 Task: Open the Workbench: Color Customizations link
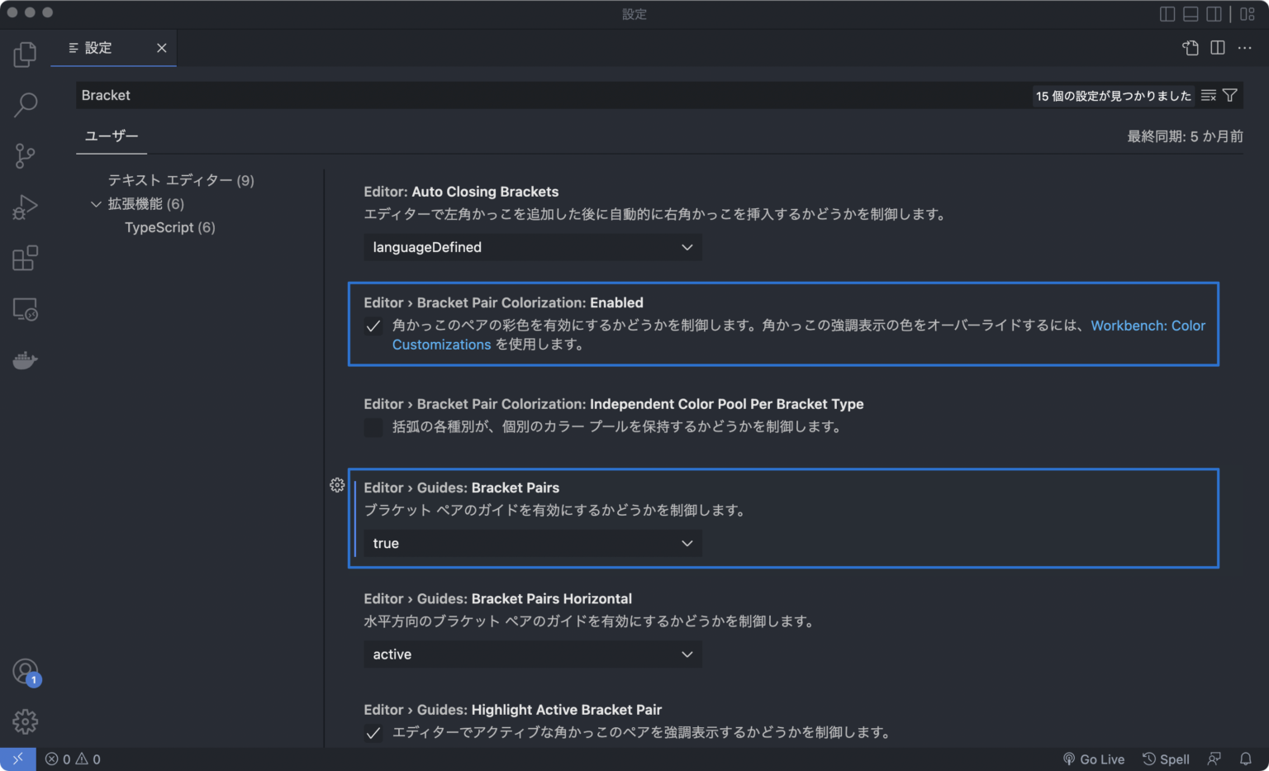[x=1148, y=326]
